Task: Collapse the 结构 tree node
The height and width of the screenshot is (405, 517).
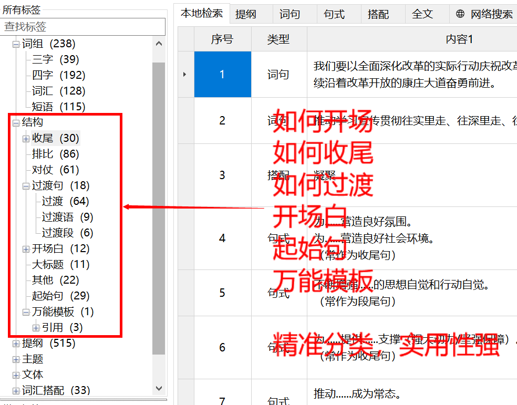Action: point(16,123)
